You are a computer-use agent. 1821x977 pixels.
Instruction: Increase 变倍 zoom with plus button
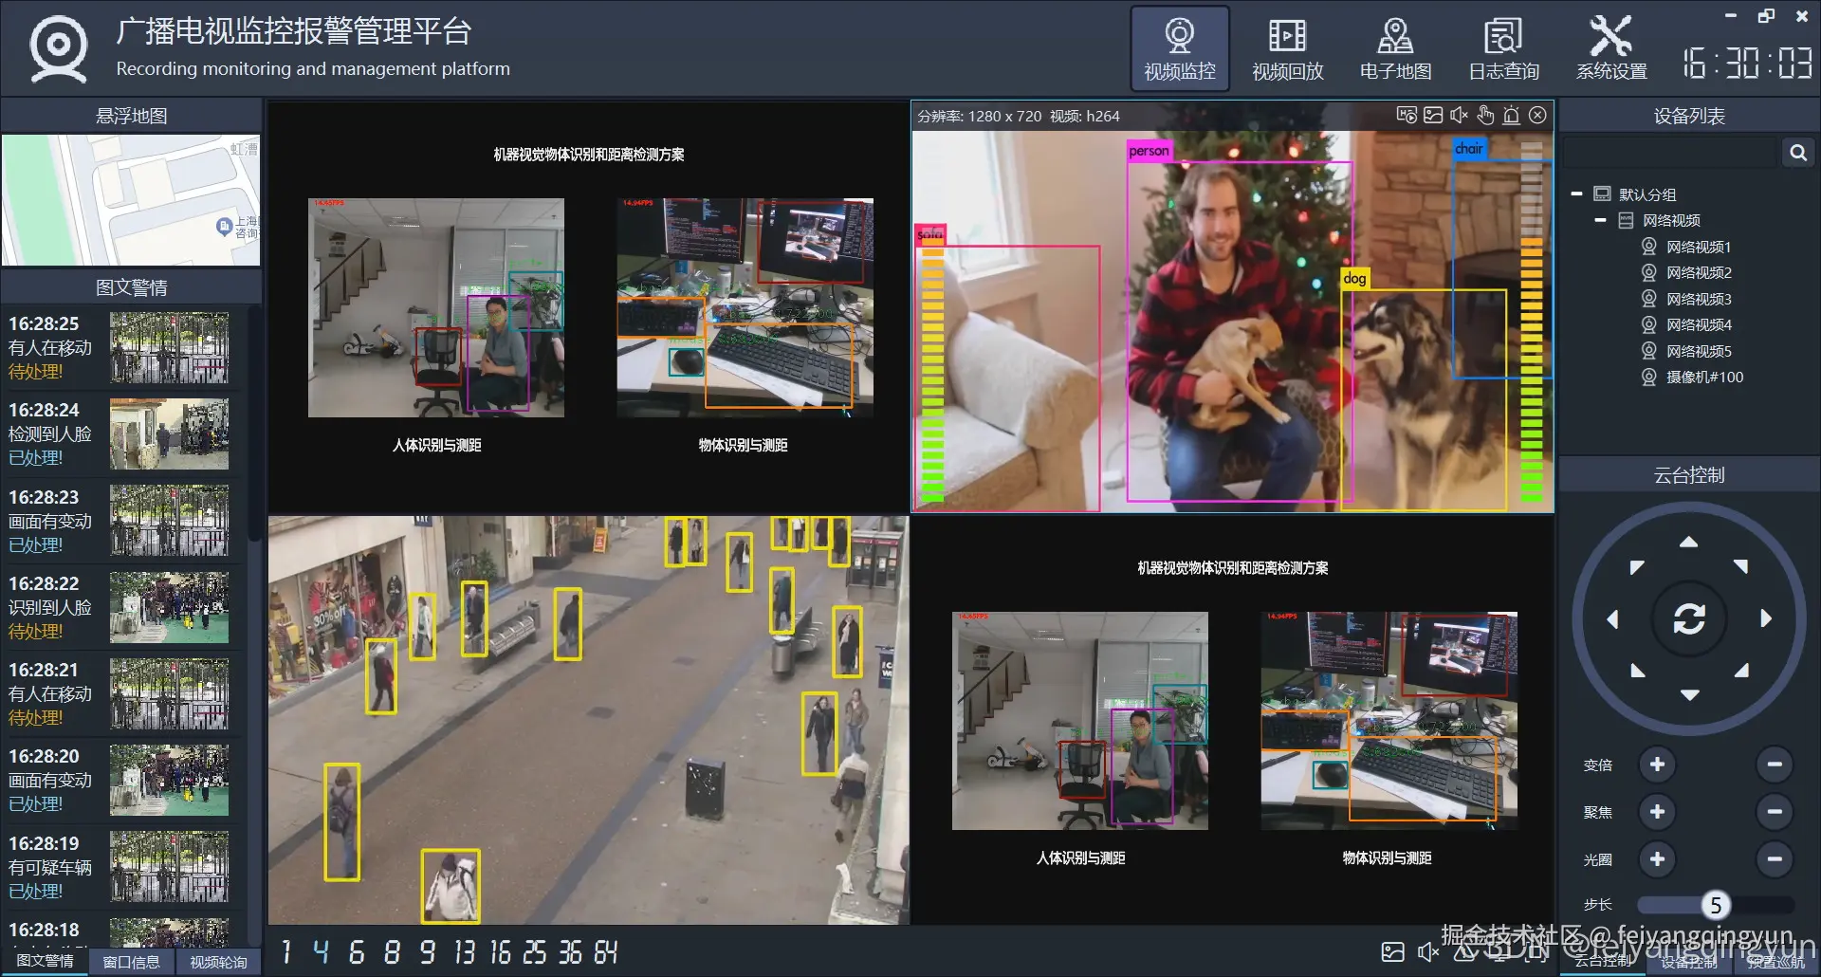[x=1657, y=765]
